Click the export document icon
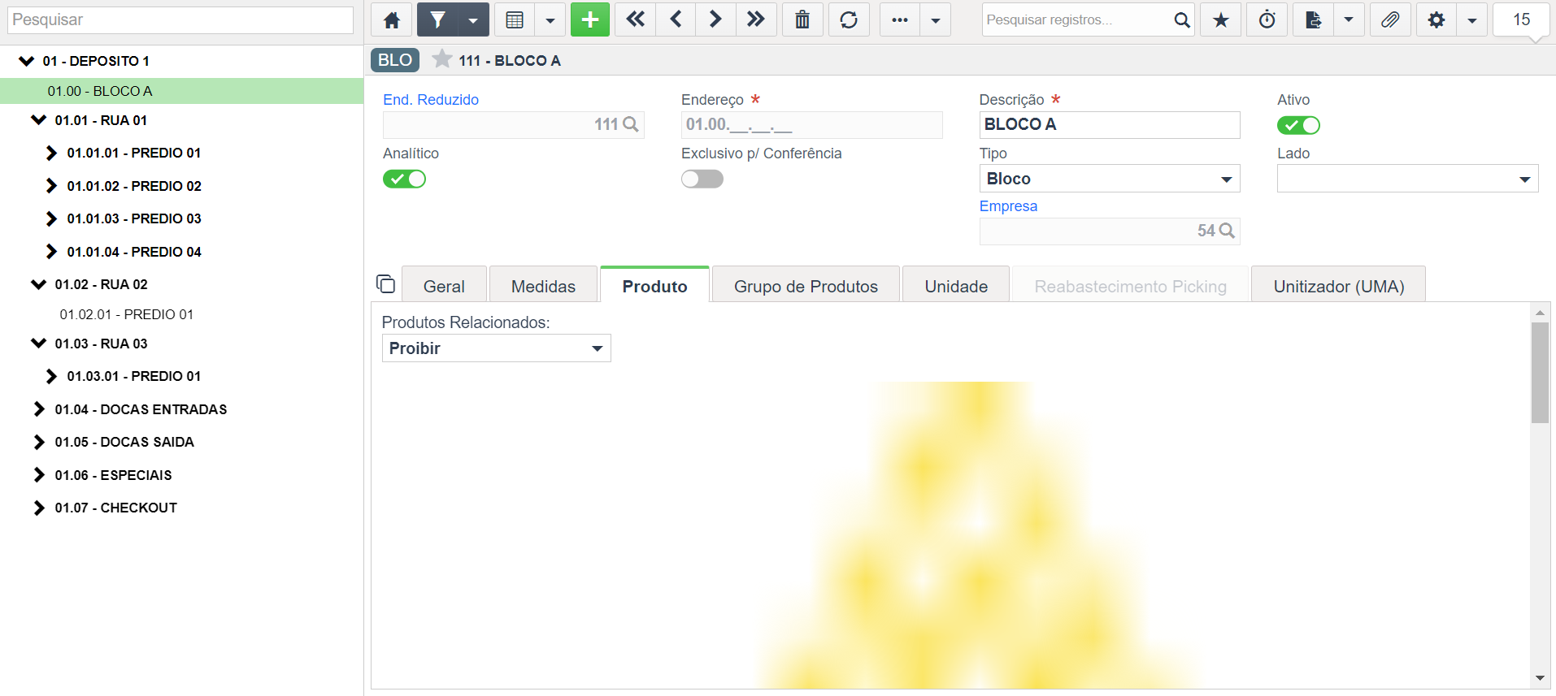Image resolution: width=1556 pixels, height=696 pixels. (x=1314, y=19)
